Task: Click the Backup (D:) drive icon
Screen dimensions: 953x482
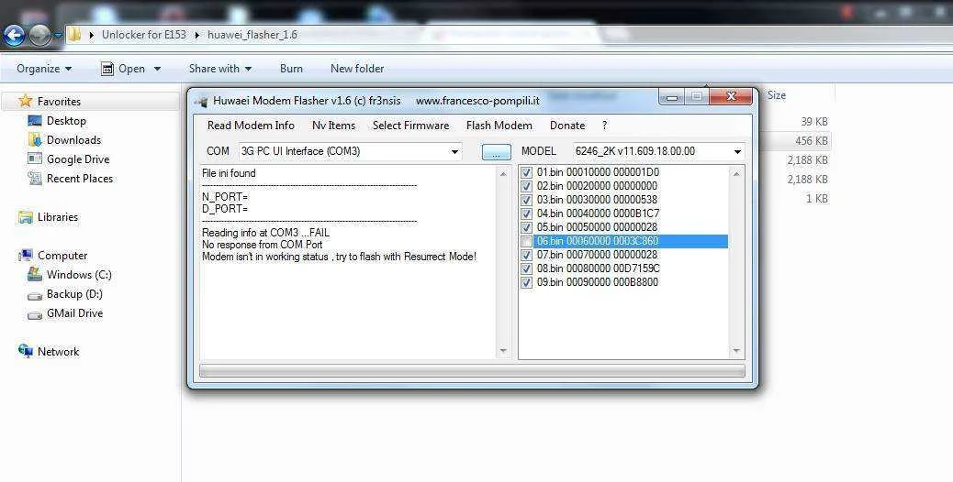Action: pyautogui.click(x=35, y=295)
